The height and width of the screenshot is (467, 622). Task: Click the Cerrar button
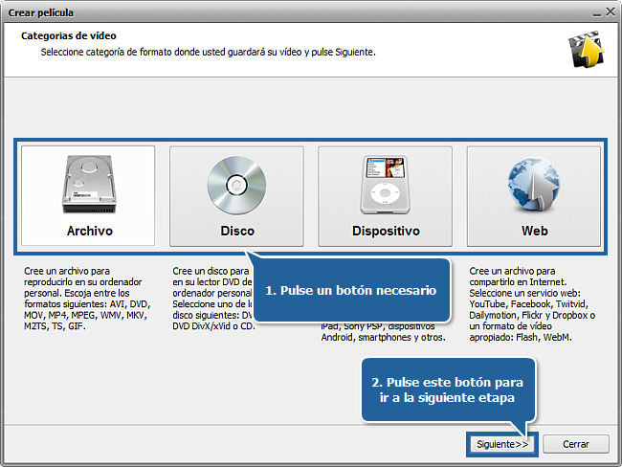[575, 444]
